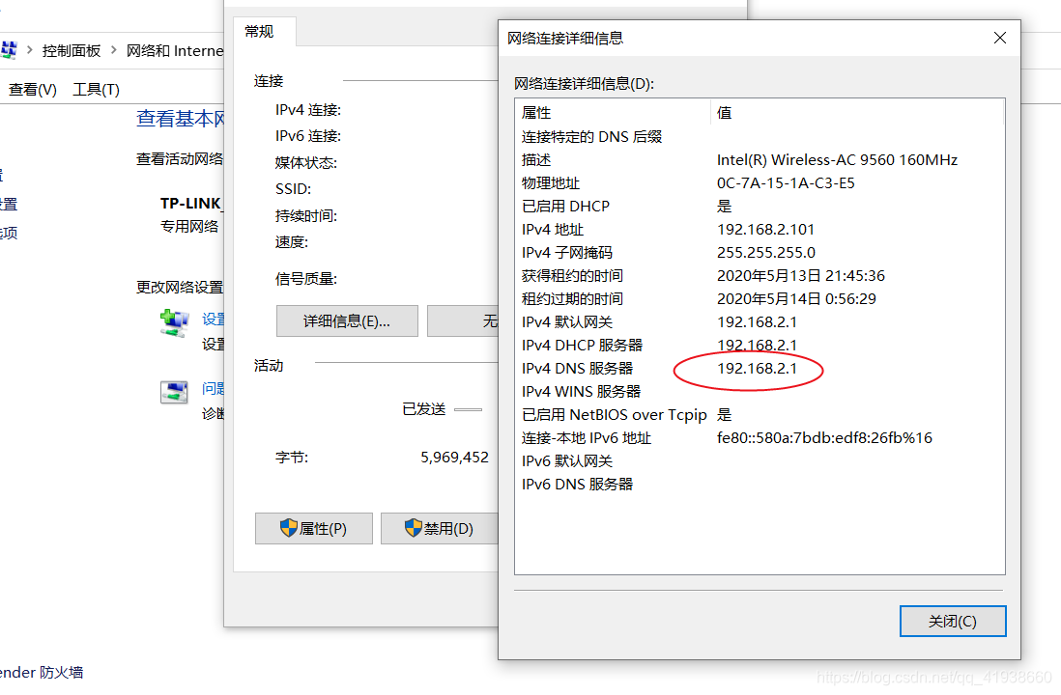Select the subnet mask value 255.255.255.0

(x=766, y=252)
